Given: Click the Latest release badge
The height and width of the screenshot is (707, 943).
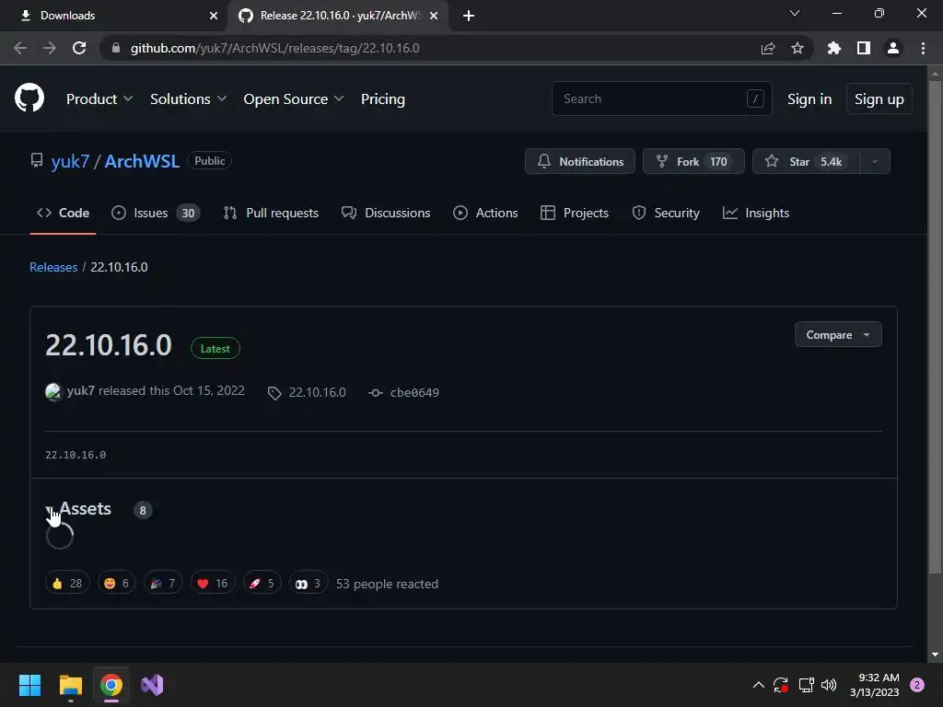Looking at the screenshot, I should (x=215, y=349).
